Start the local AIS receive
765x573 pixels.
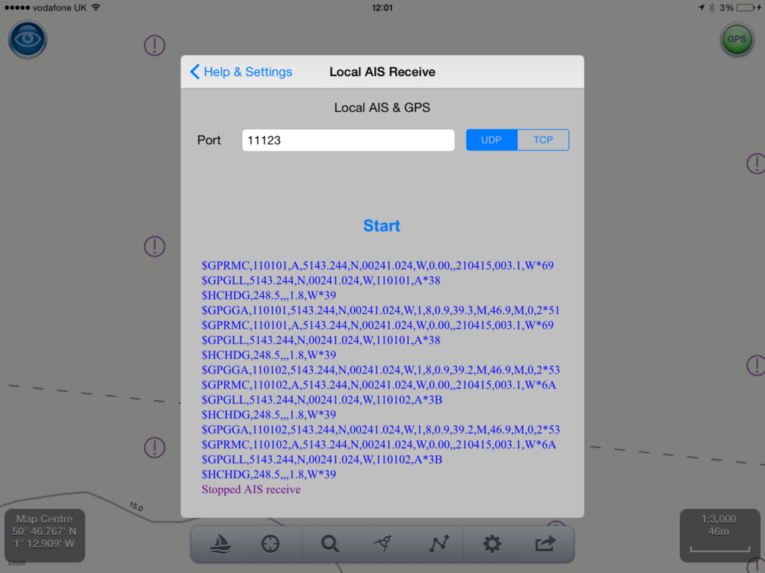tap(382, 225)
